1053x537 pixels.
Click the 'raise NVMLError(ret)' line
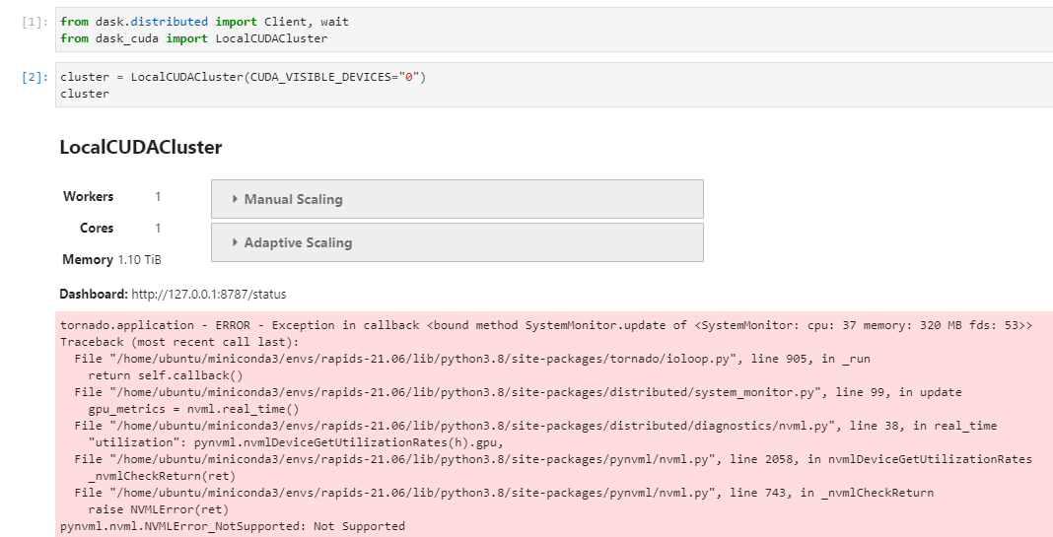pos(159,510)
